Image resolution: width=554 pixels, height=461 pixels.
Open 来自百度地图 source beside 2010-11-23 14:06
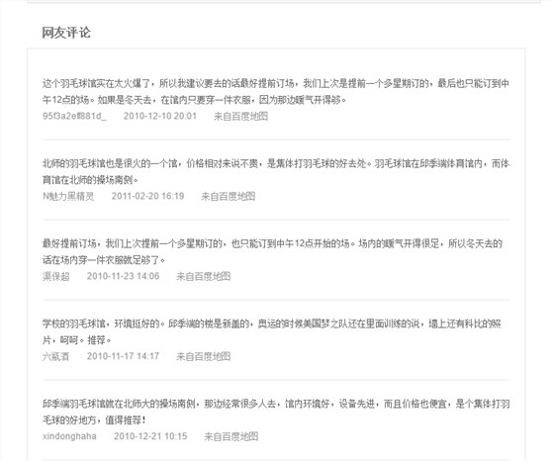point(203,276)
